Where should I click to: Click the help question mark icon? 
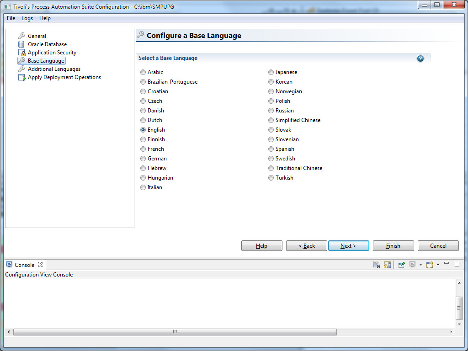(420, 58)
